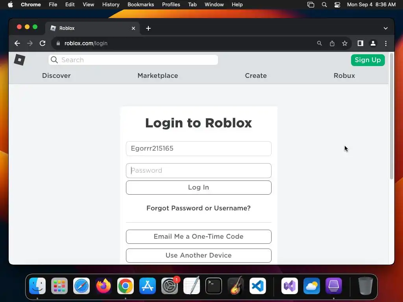
Task: Open the History menu
Action: click(x=111, y=5)
